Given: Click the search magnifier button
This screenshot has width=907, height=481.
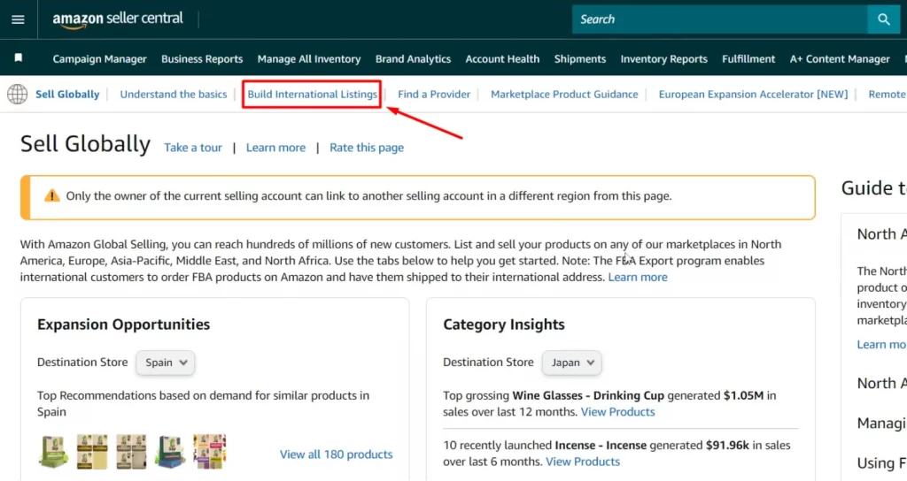Looking at the screenshot, I should (x=883, y=19).
